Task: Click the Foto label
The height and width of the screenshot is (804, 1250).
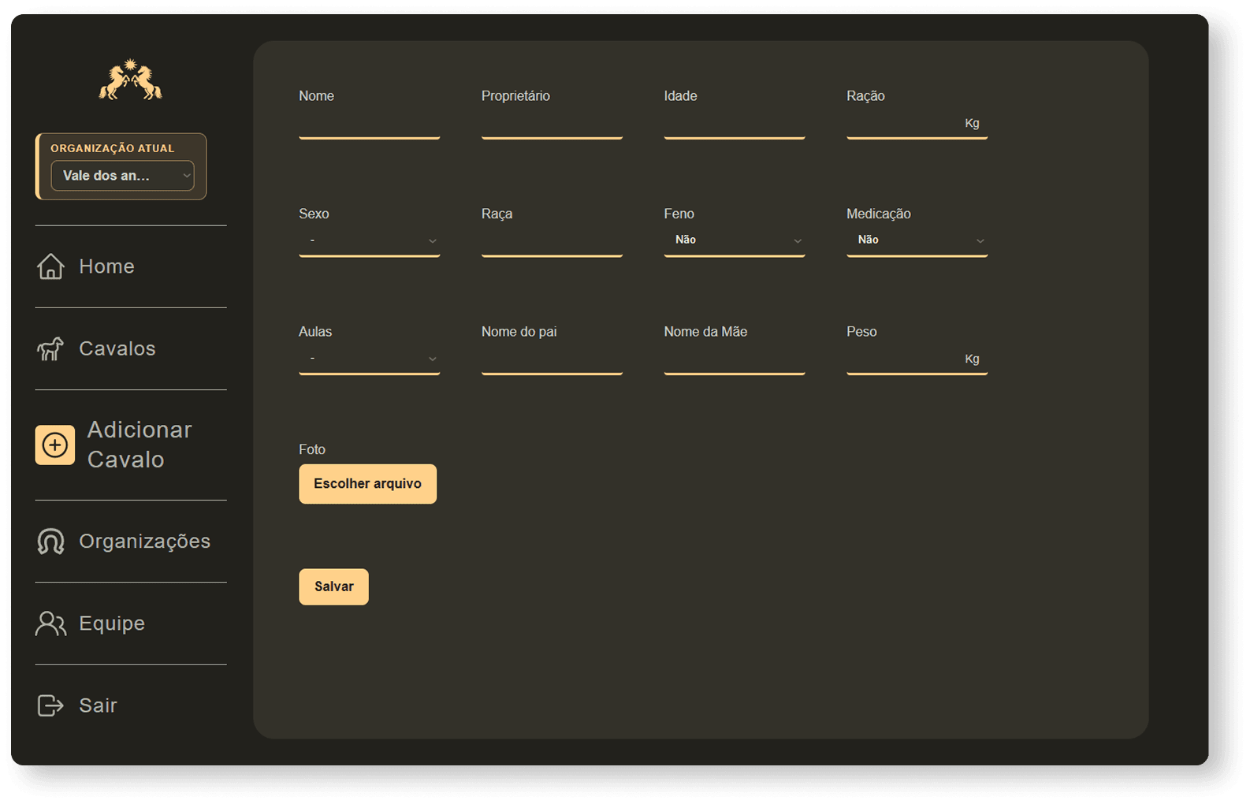Action: click(312, 449)
